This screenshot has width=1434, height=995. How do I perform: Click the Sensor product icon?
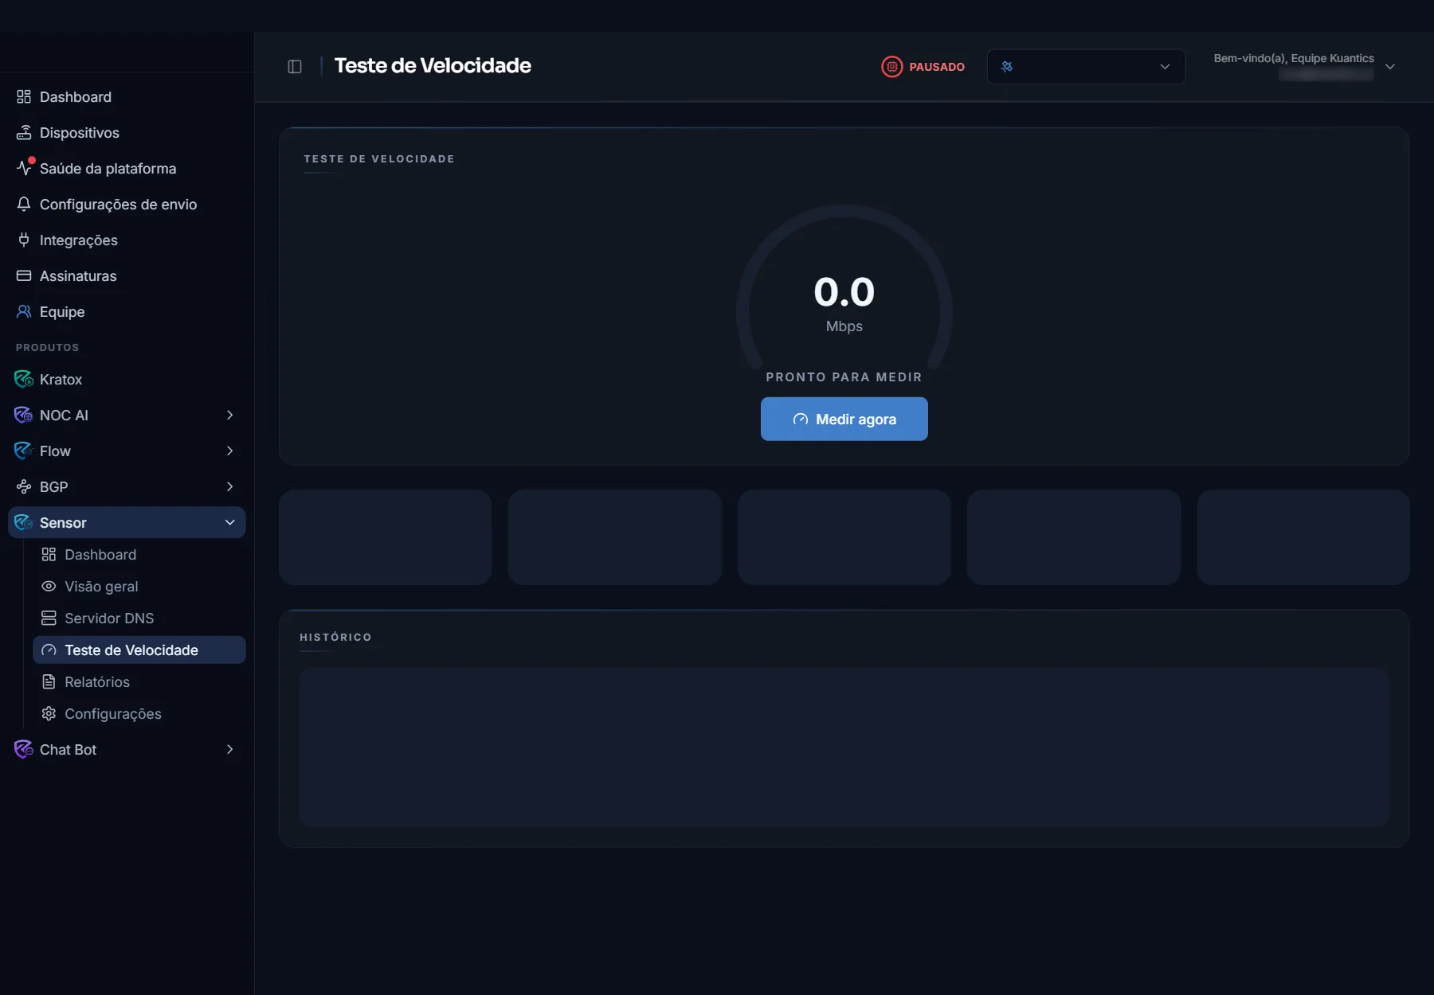pos(24,522)
